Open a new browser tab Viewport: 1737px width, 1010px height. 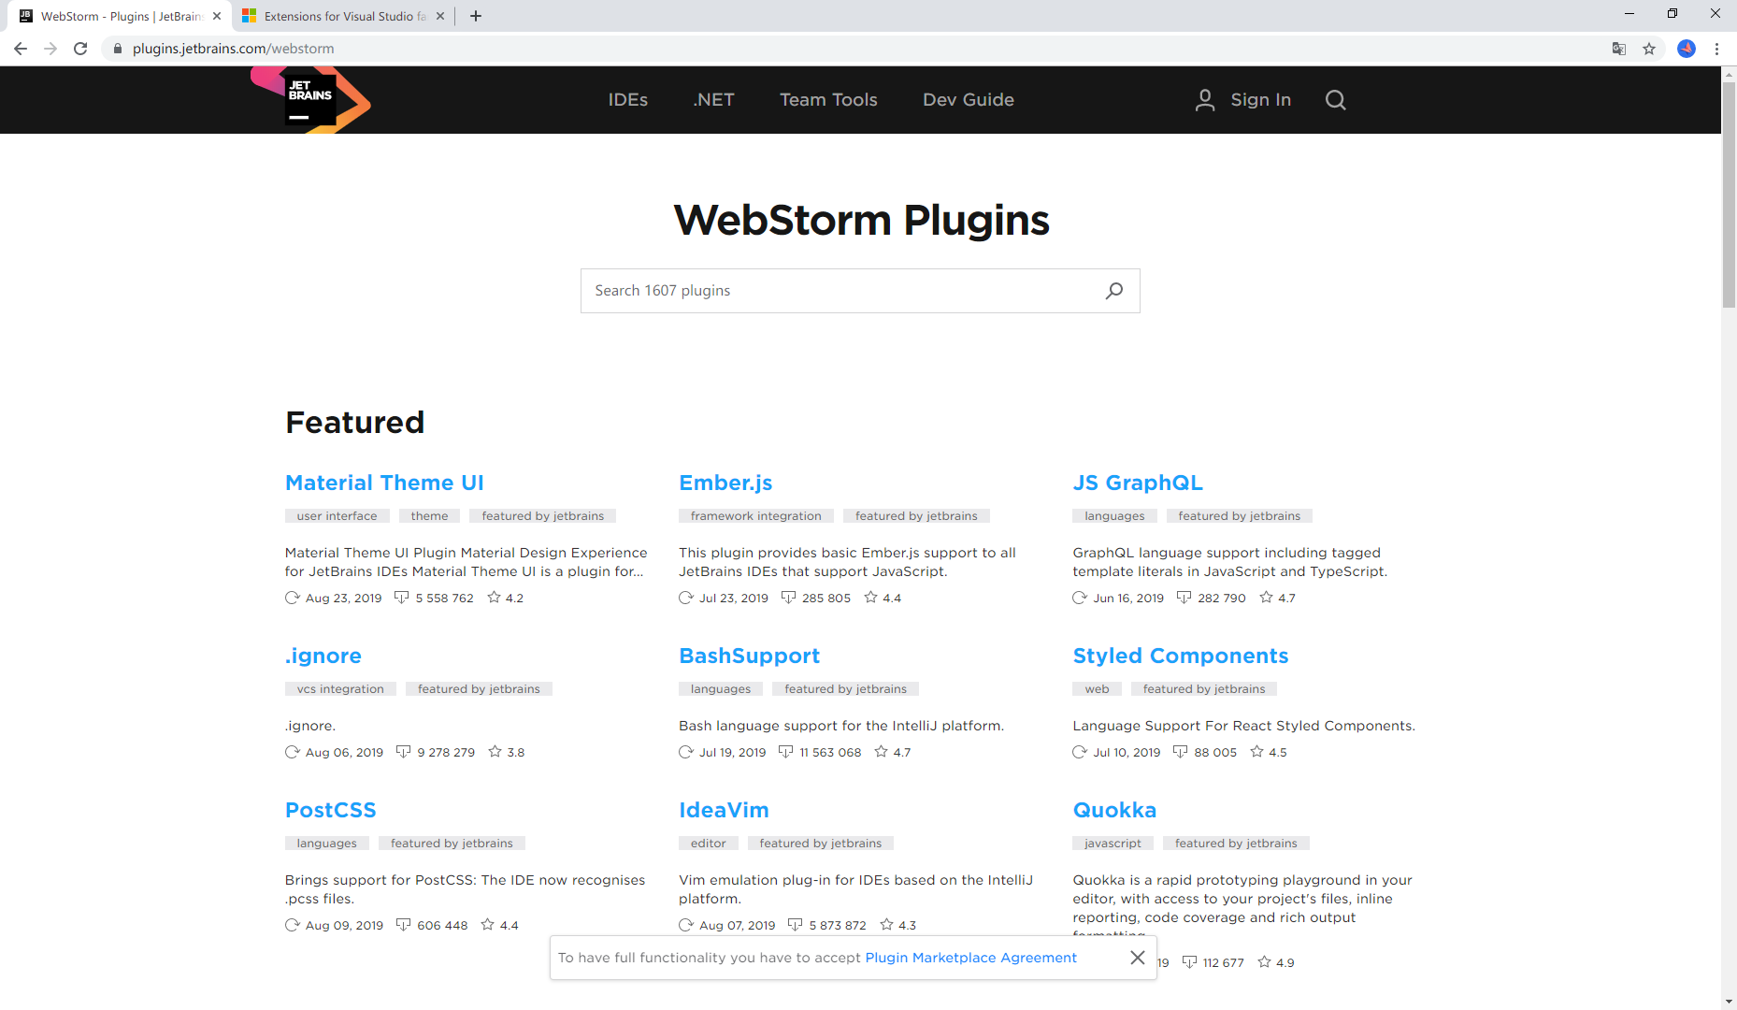[x=476, y=16]
